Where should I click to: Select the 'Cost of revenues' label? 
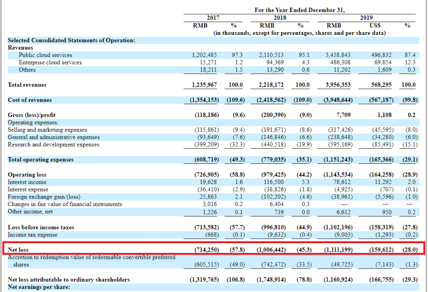tap(29, 100)
